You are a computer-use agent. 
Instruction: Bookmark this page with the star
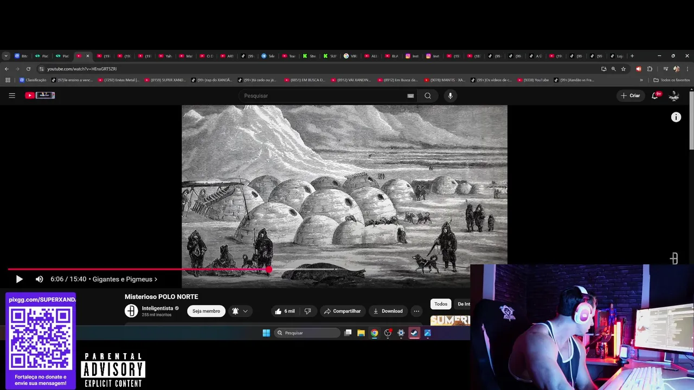coord(624,69)
